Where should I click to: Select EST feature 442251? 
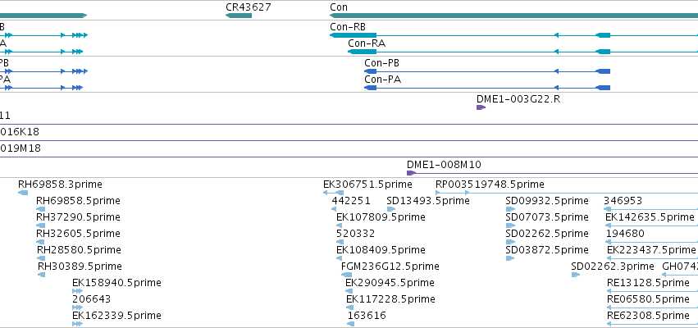click(x=334, y=209)
